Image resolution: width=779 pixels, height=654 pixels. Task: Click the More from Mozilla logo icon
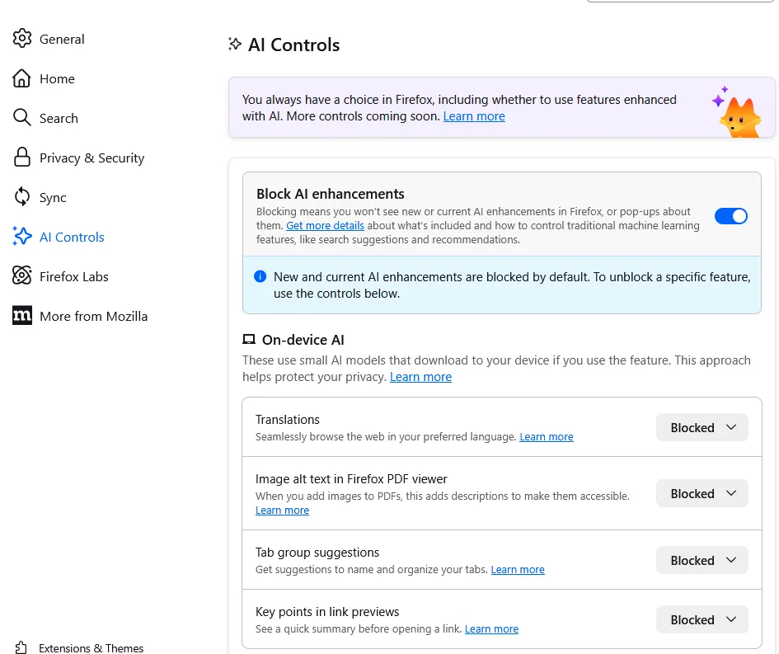click(x=22, y=316)
